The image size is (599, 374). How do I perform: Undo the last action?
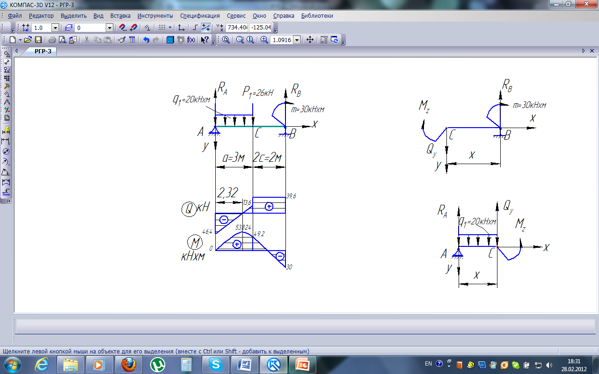click(x=146, y=40)
